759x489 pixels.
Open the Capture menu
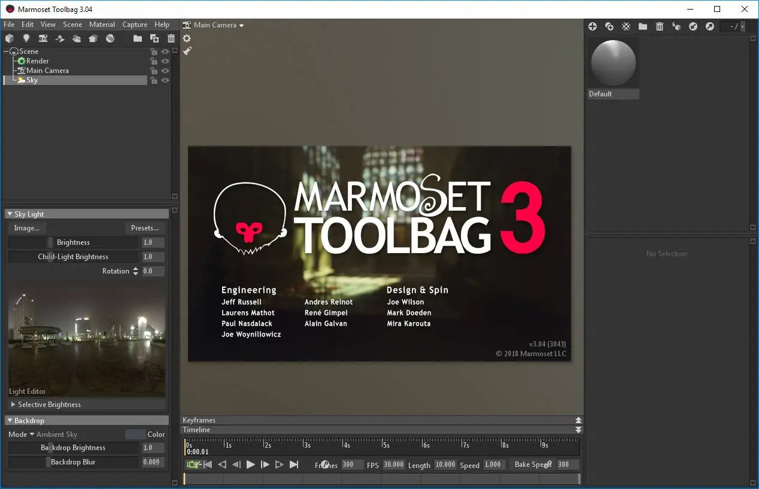(135, 25)
